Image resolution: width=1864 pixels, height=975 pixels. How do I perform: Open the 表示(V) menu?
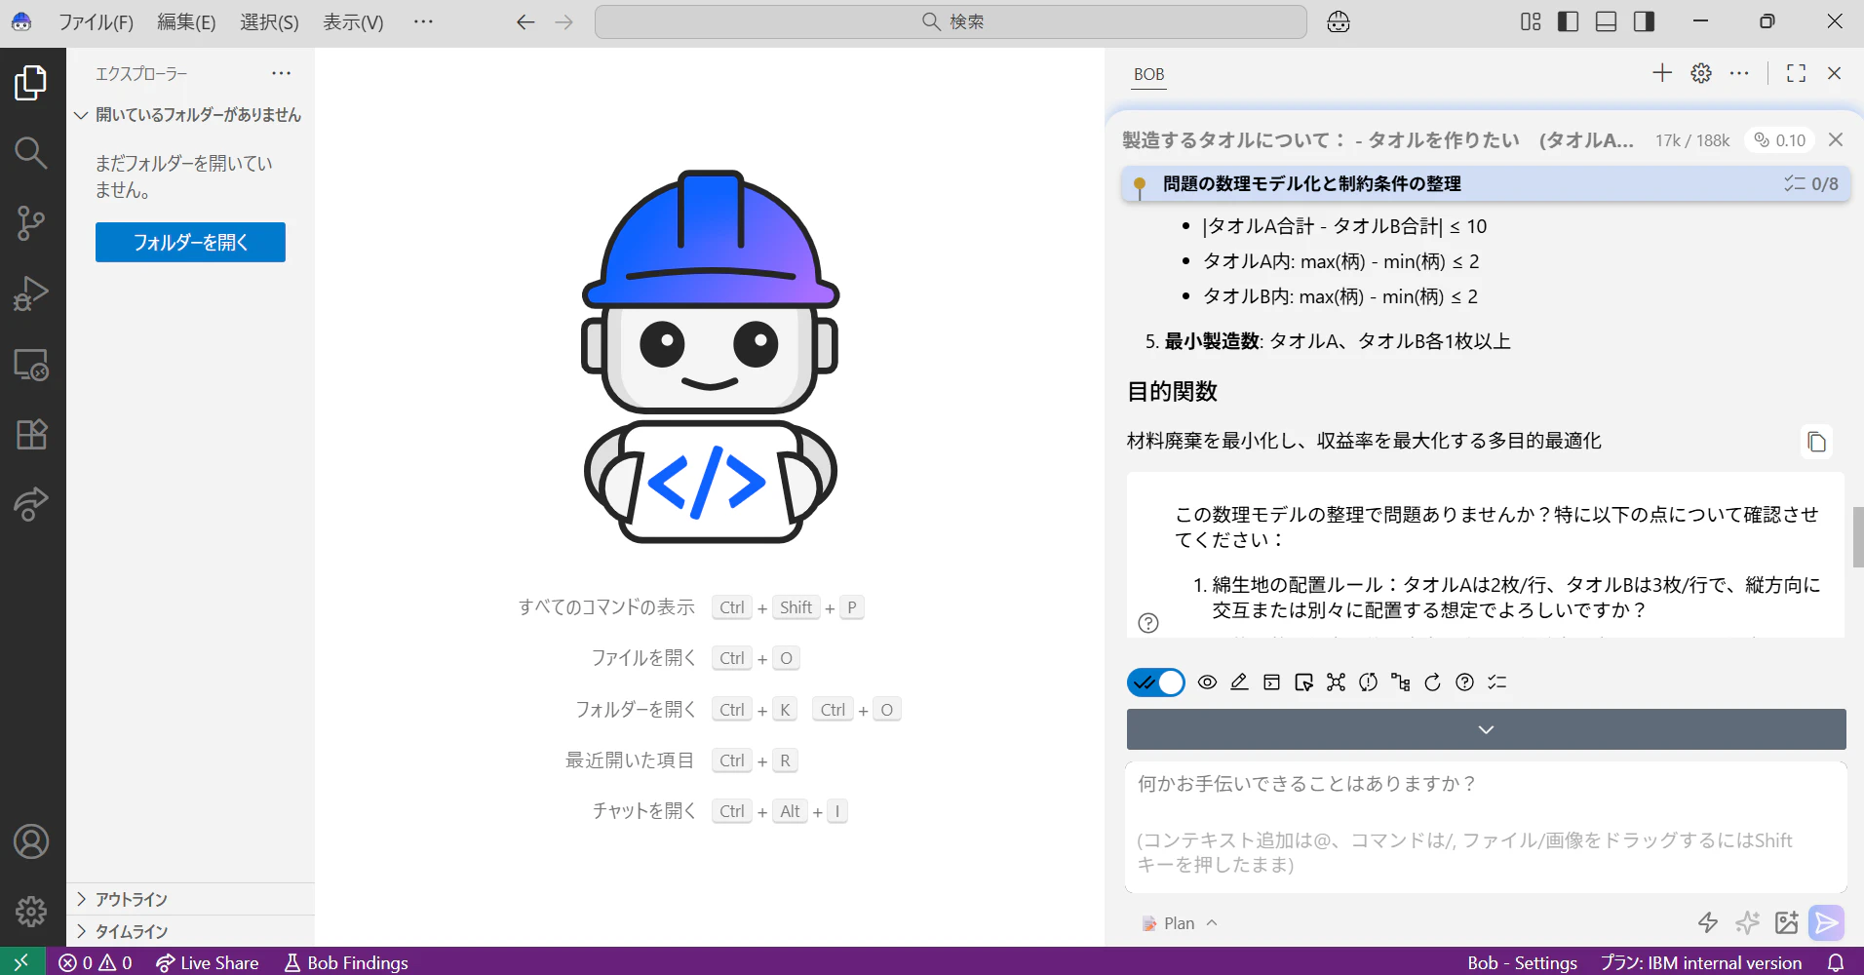point(353,21)
